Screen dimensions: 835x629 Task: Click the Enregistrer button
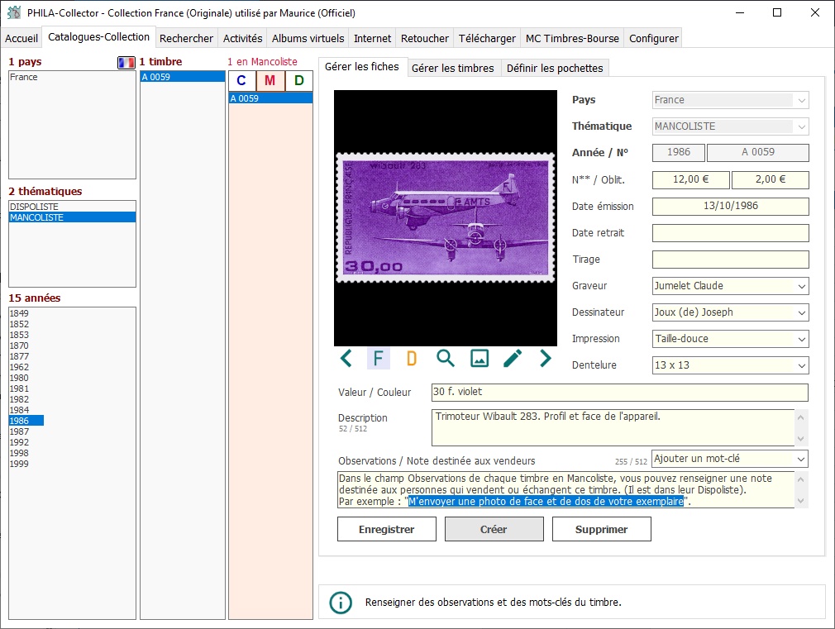pos(387,530)
